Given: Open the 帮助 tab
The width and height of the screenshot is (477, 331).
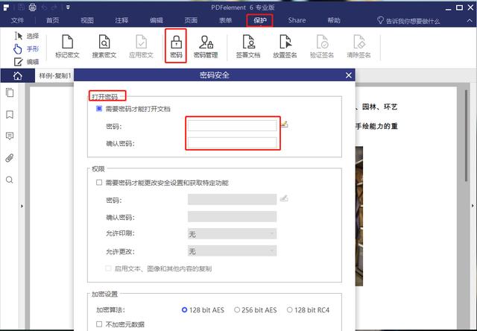Looking at the screenshot, I should [334, 20].
